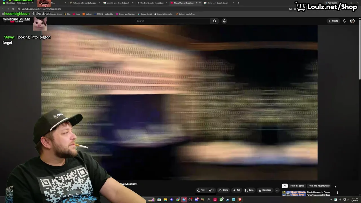Open RM43 gallon bookmark
This screenshot has width=361, height=203.
104,14
